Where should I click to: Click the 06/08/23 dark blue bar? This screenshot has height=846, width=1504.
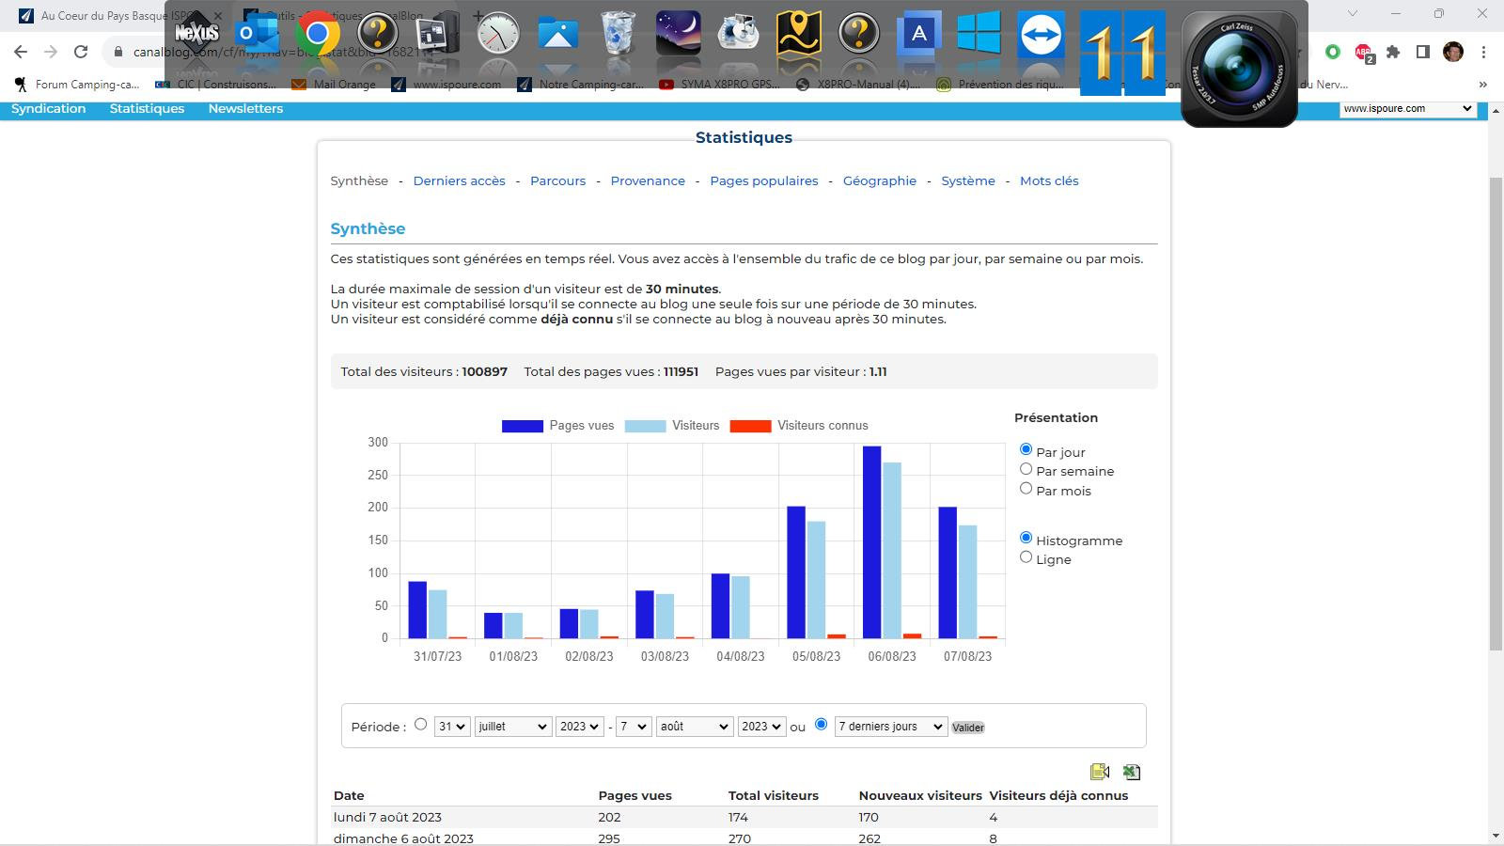tap(872, 542)
